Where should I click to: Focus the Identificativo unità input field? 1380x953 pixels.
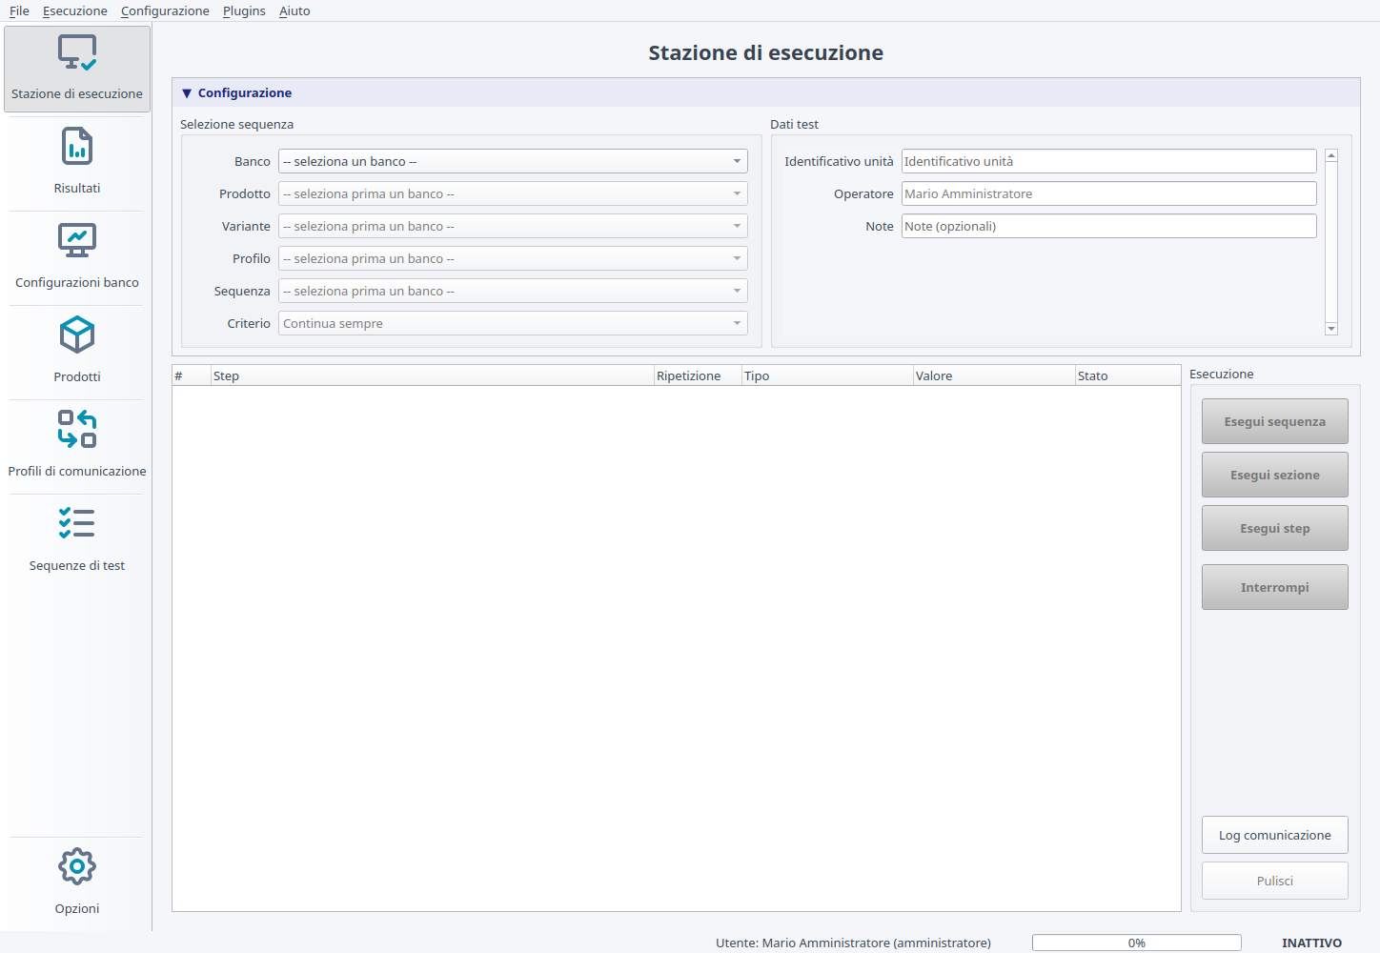pyautogui.click(x=1109, y=161)
